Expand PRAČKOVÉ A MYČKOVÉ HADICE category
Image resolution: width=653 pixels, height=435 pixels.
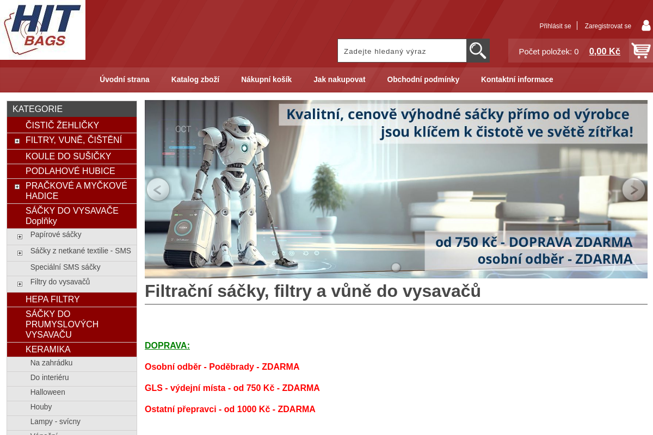(x=17, y=187)
